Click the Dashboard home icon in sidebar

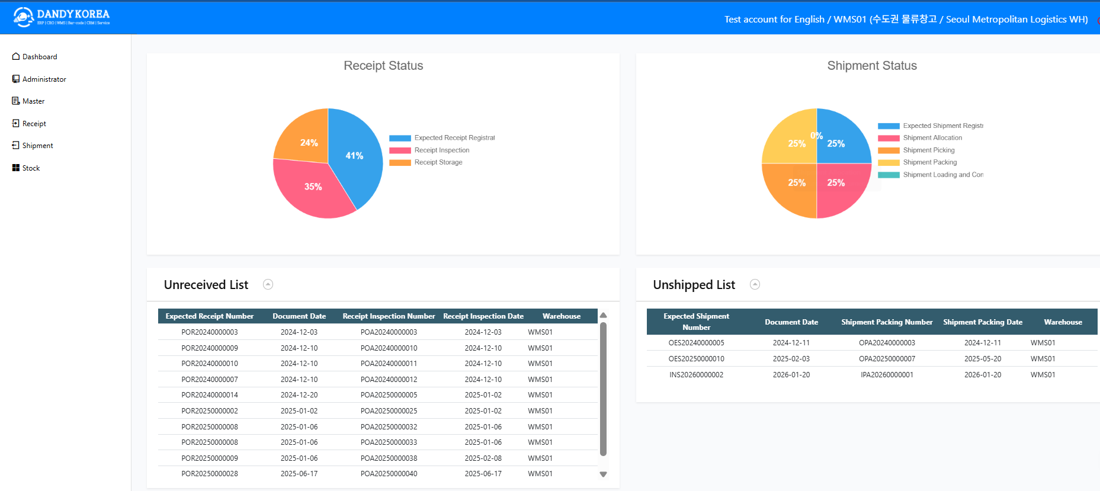(x=16, y=56)
